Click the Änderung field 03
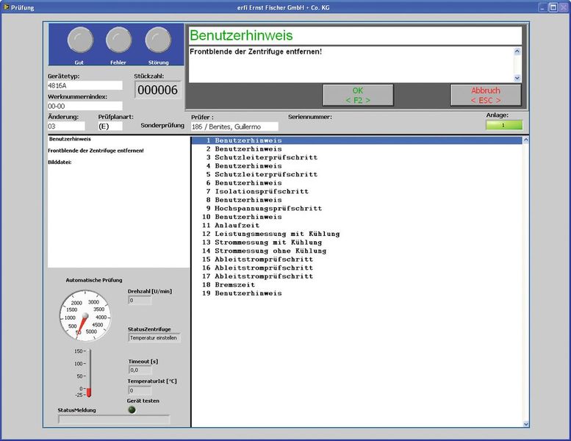 click(x=66, y=126)
